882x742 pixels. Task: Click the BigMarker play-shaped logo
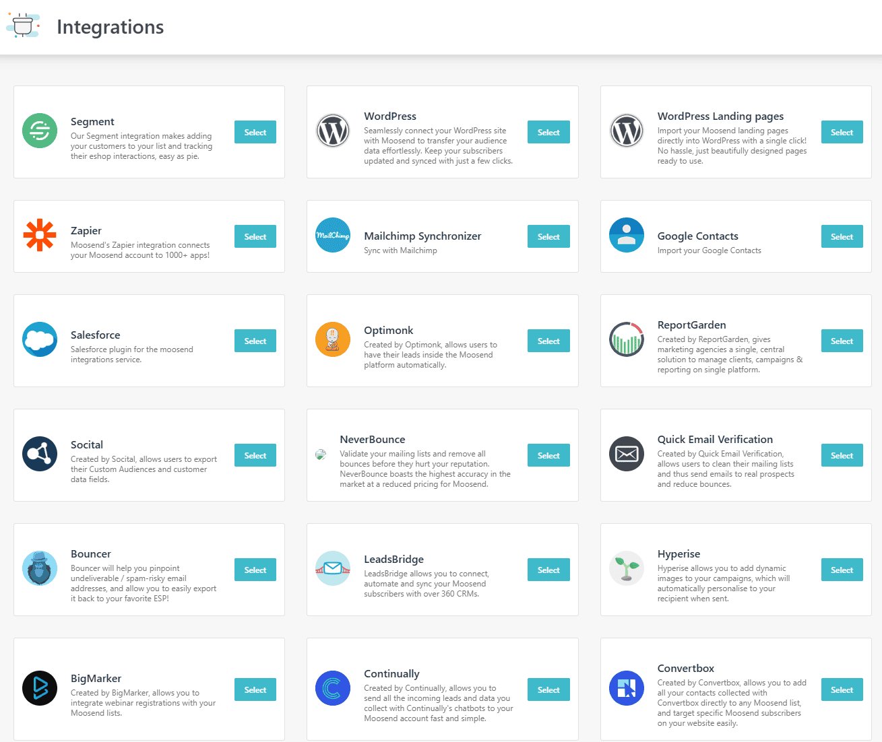[x=40, y=688]
